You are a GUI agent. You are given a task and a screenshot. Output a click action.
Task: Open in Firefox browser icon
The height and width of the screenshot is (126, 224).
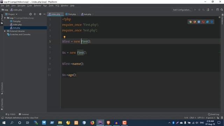click(195, 22)
